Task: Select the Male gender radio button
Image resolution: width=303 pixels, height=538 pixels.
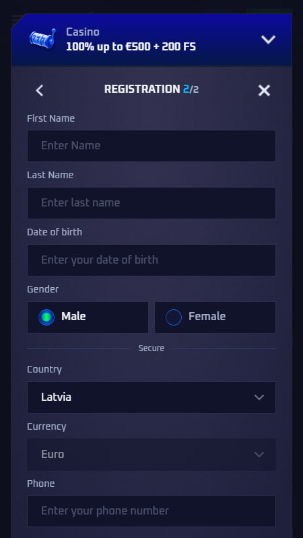Action: tap(46, 317)
